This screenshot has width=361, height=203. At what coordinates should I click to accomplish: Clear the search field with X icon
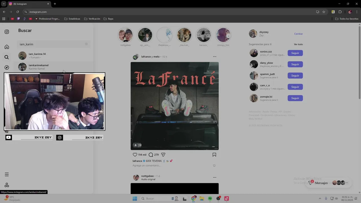point(86,44)
